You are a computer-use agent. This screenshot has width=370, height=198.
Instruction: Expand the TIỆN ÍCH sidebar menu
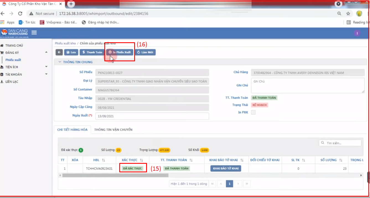pos(46,67)
